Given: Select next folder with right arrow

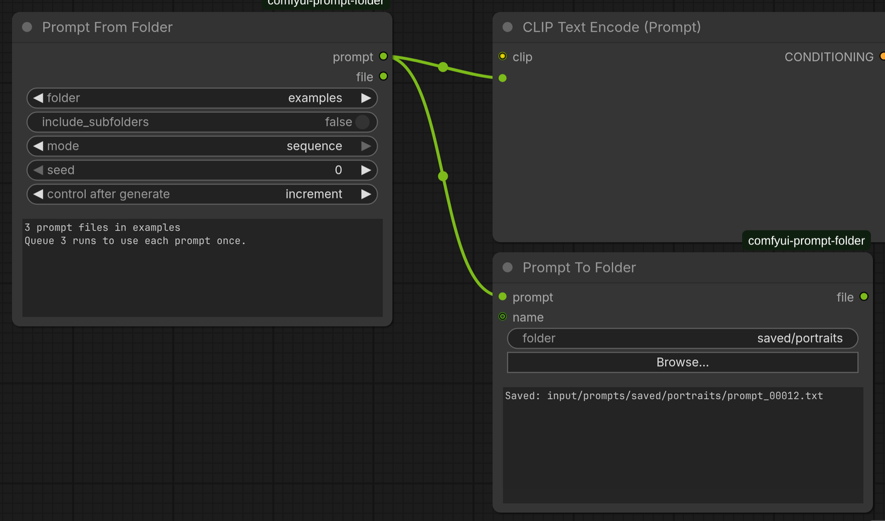Looking at the screenshot, I should point(366,98).
